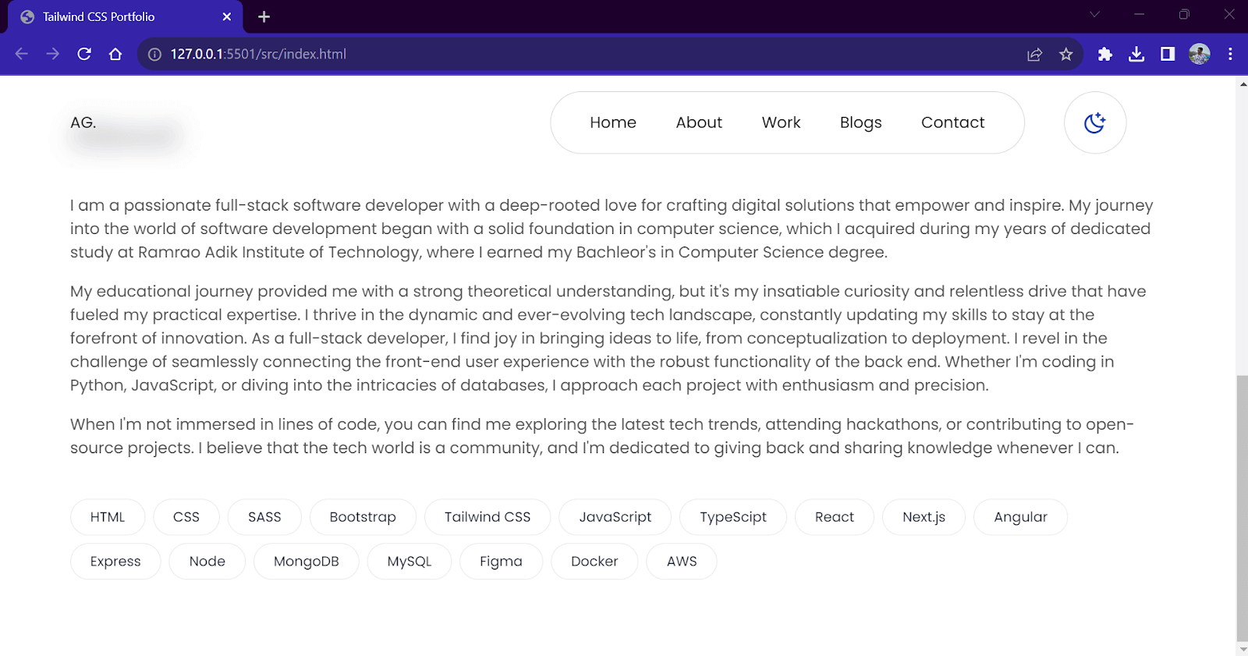Toggle the browser side panel icon

pyautogui.click(x=1168, y=54)
